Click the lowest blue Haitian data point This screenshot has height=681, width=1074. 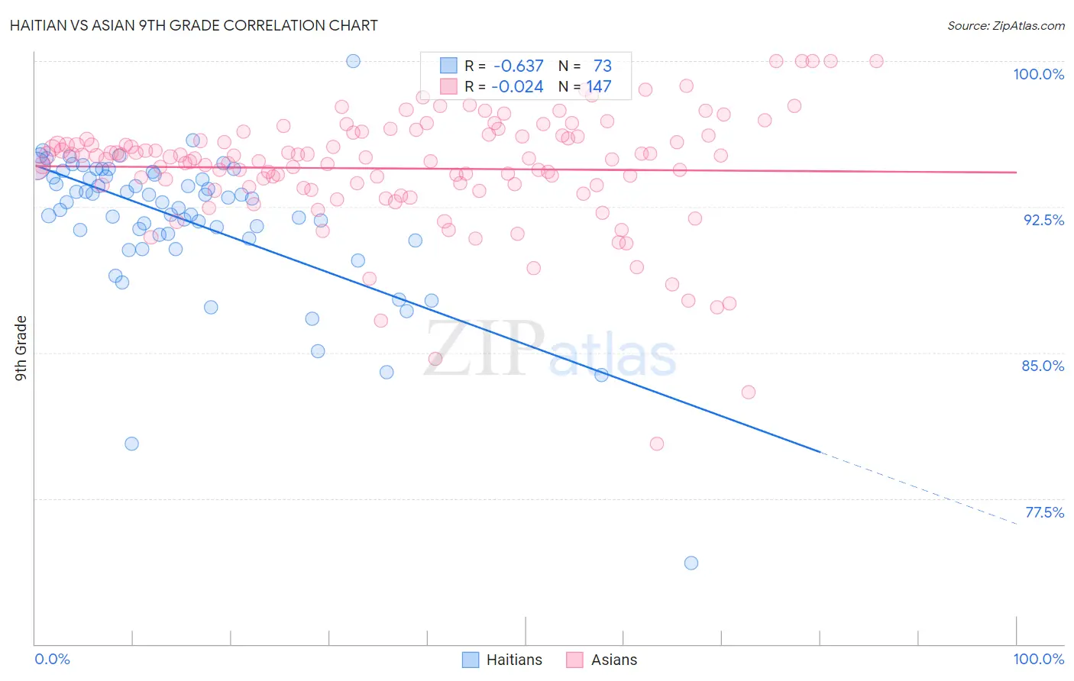click(691, 563)
